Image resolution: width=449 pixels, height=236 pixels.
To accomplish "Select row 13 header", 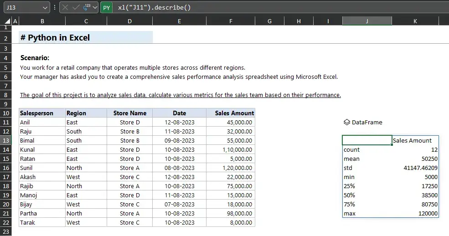I will 5,140.
